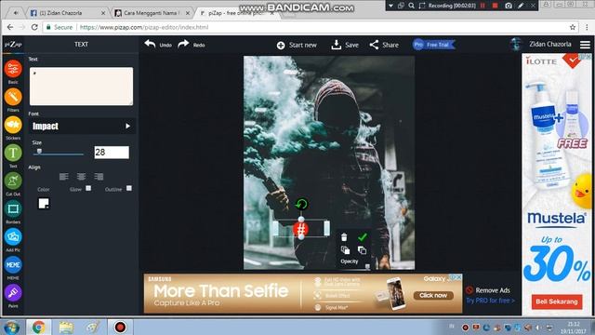Viewport: 595px width, 335px height.
Task: Click send-to-back layer icon
Action: click(x=362, y=250)
